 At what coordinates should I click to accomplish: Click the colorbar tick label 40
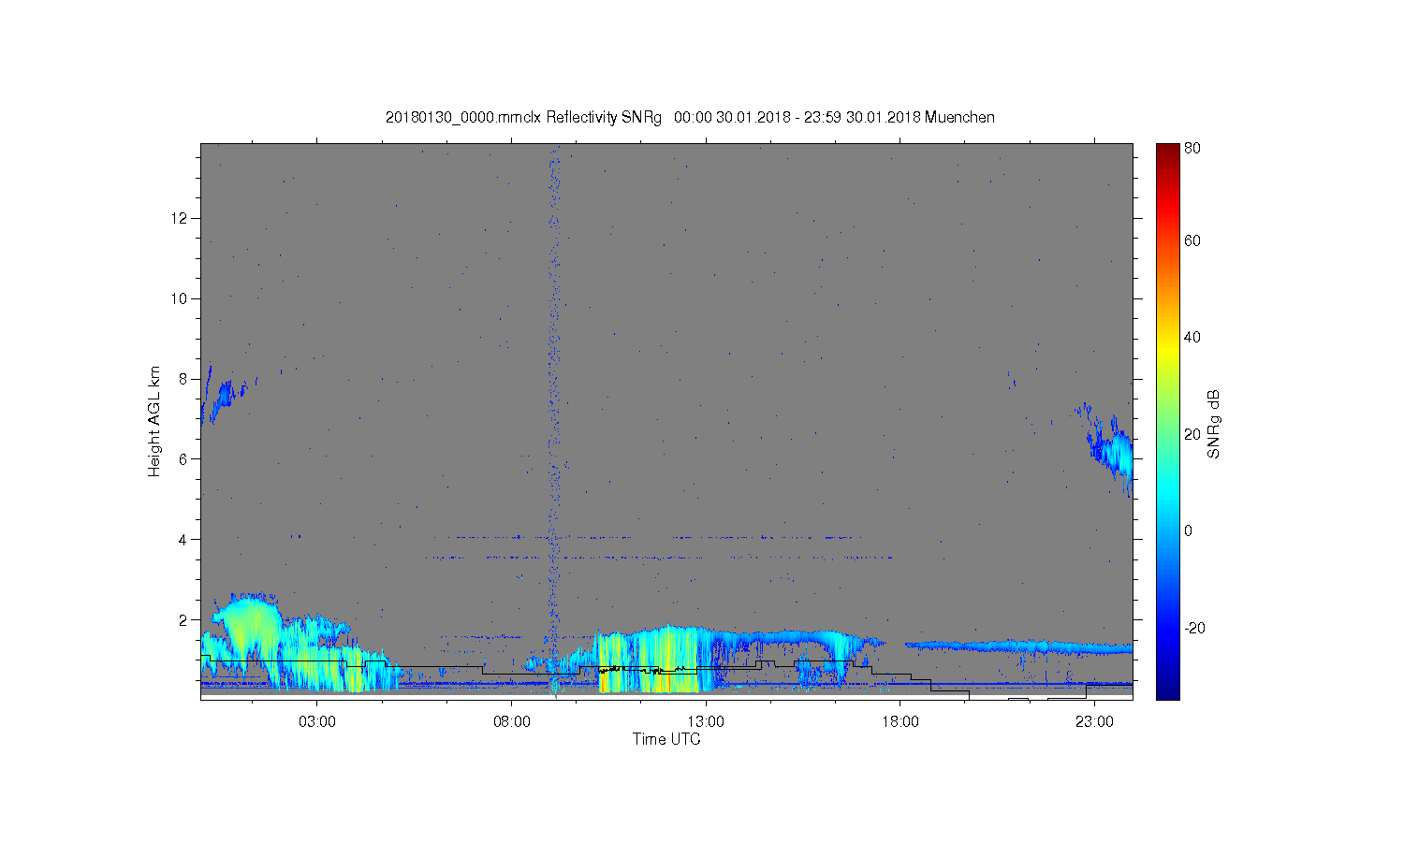1192,338
